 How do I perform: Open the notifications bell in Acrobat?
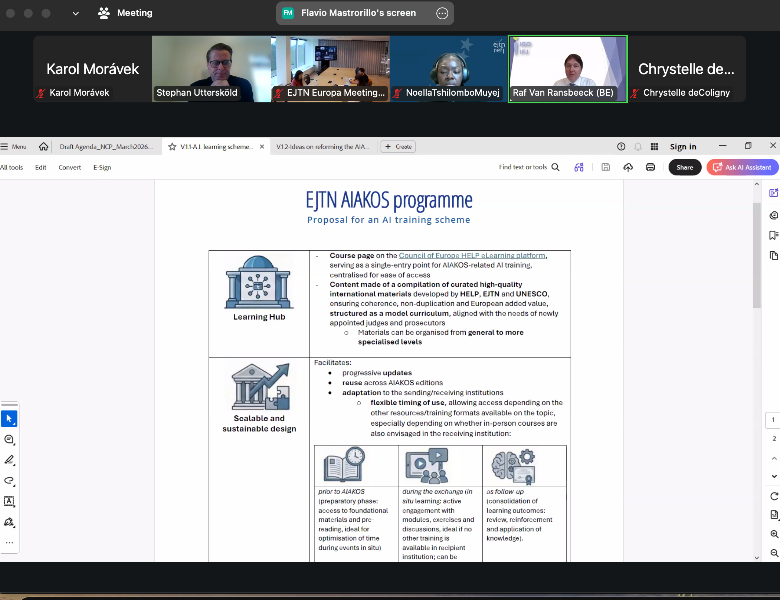click(x=638, y=146)
